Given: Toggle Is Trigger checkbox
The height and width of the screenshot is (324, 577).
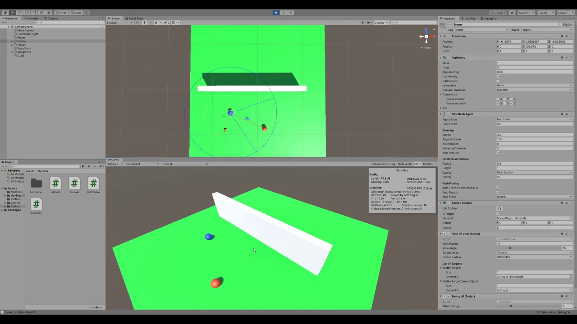Looking at the screenshot, I should click(x=498, y=214).
